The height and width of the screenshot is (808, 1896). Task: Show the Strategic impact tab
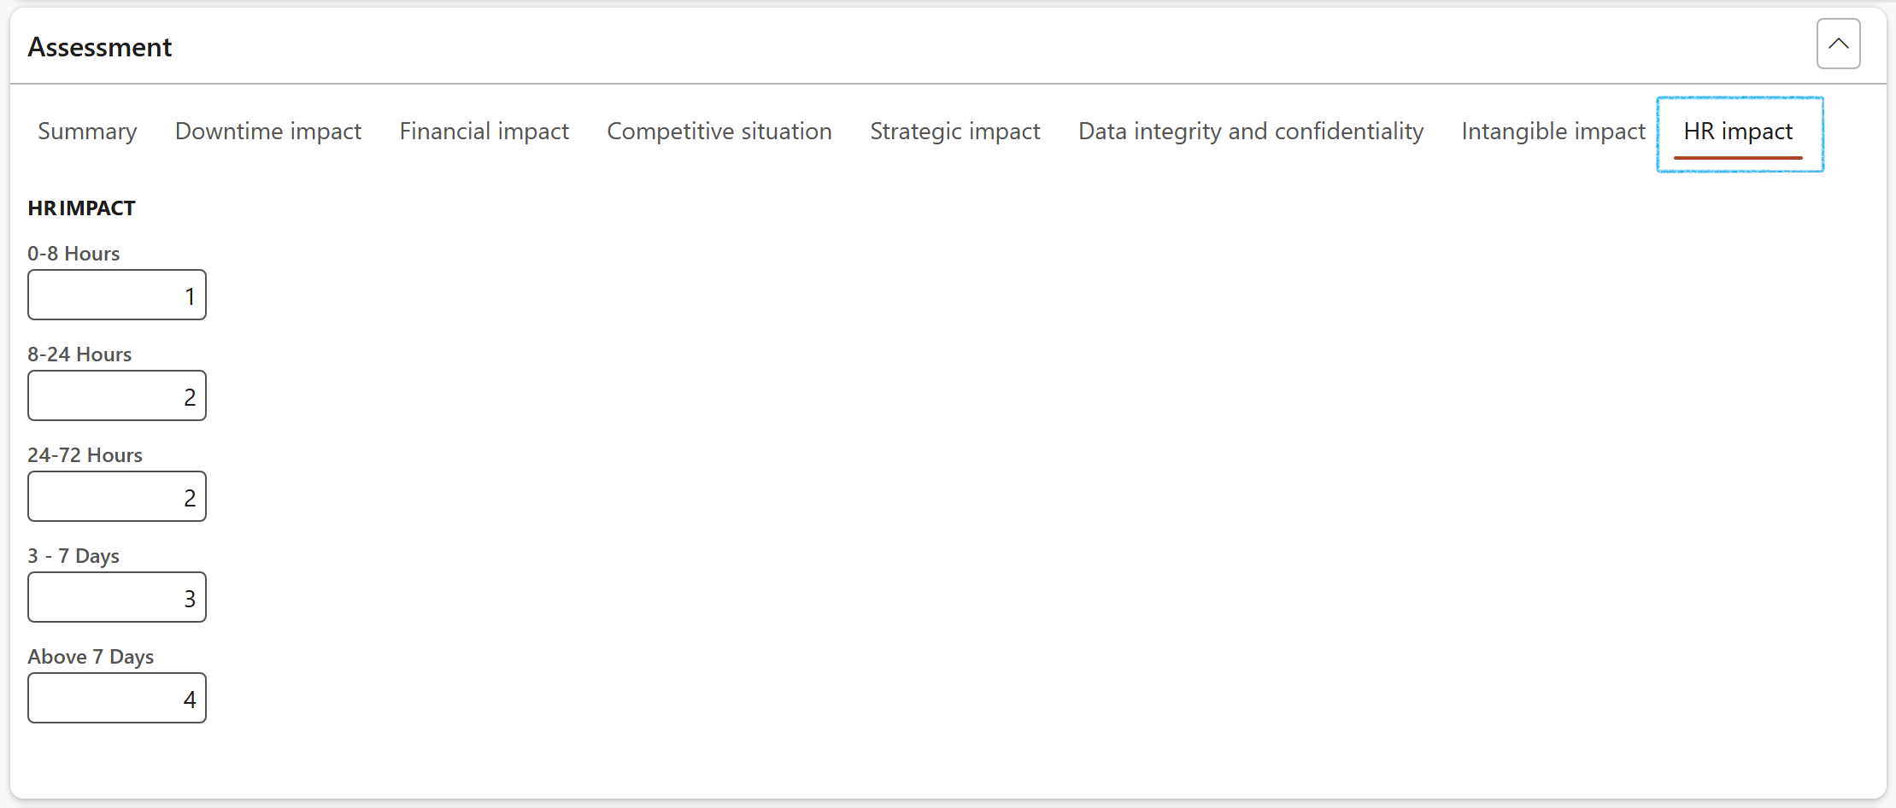pos(954,132)
